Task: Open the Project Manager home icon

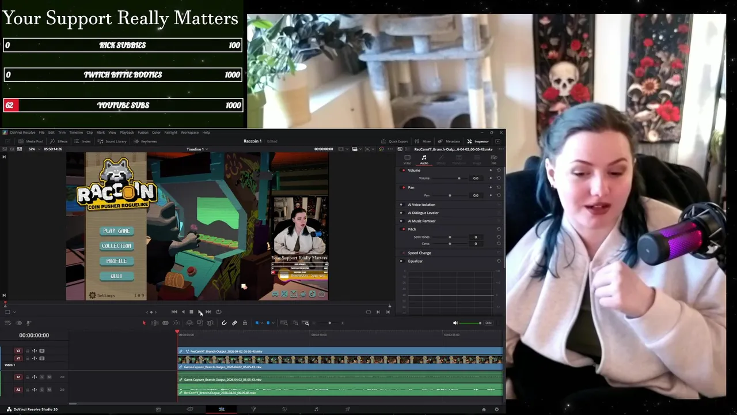Action: 484,409
